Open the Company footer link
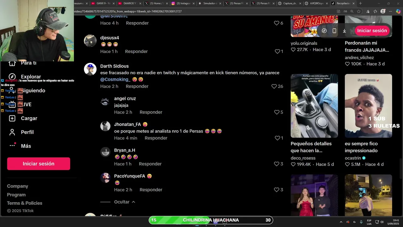Image resolution: width=403 pixels, height=227 pixels. pyautogui.click(x=18, y=186)
